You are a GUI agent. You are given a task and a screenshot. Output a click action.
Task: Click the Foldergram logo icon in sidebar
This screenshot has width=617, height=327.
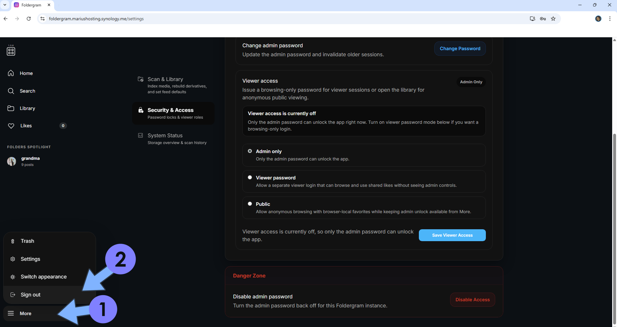pos(11,51)
